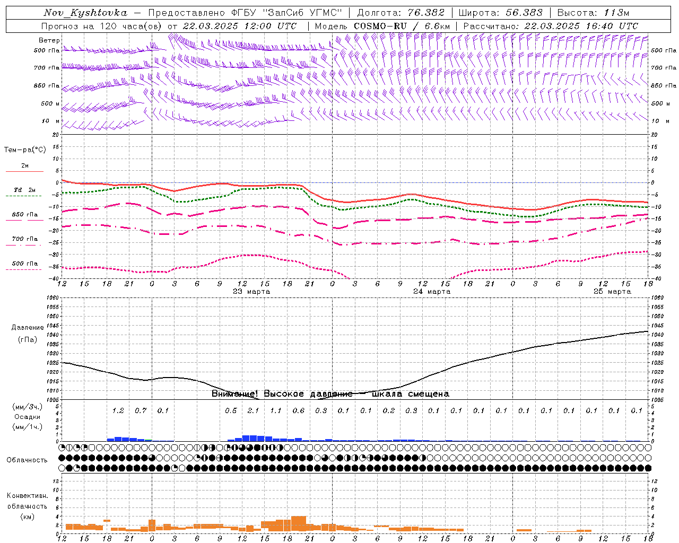679x543 pixels.
Task: Click the 25 марта date label
Action: click(612, 292)
